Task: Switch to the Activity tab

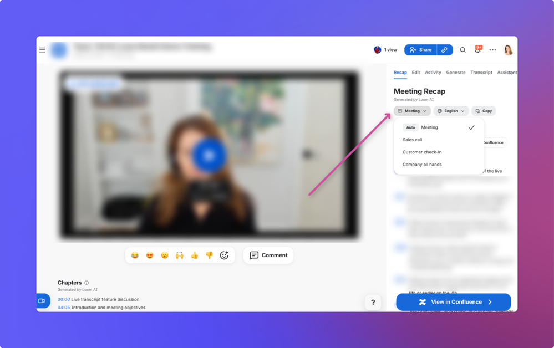Action: (x=433, y=73)
